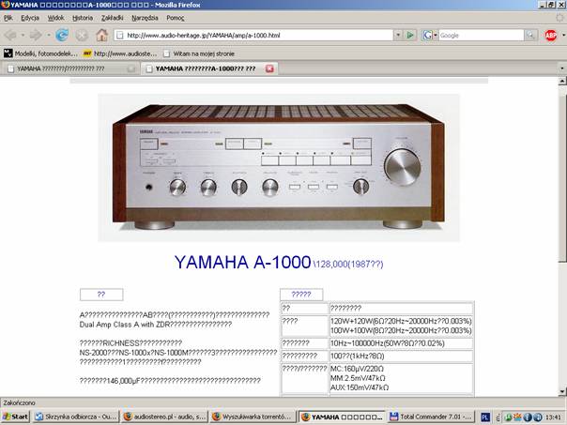
Task: Click the vertical scrollbar thumb
Action: (x=562, y=179)
